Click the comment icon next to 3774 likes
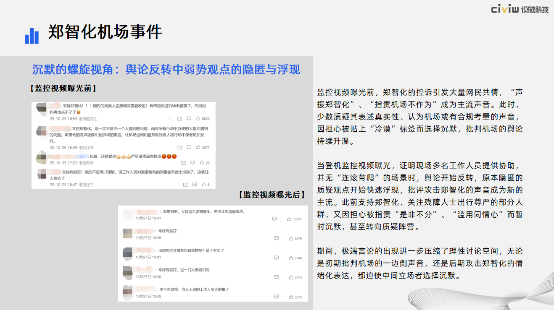 276,277
